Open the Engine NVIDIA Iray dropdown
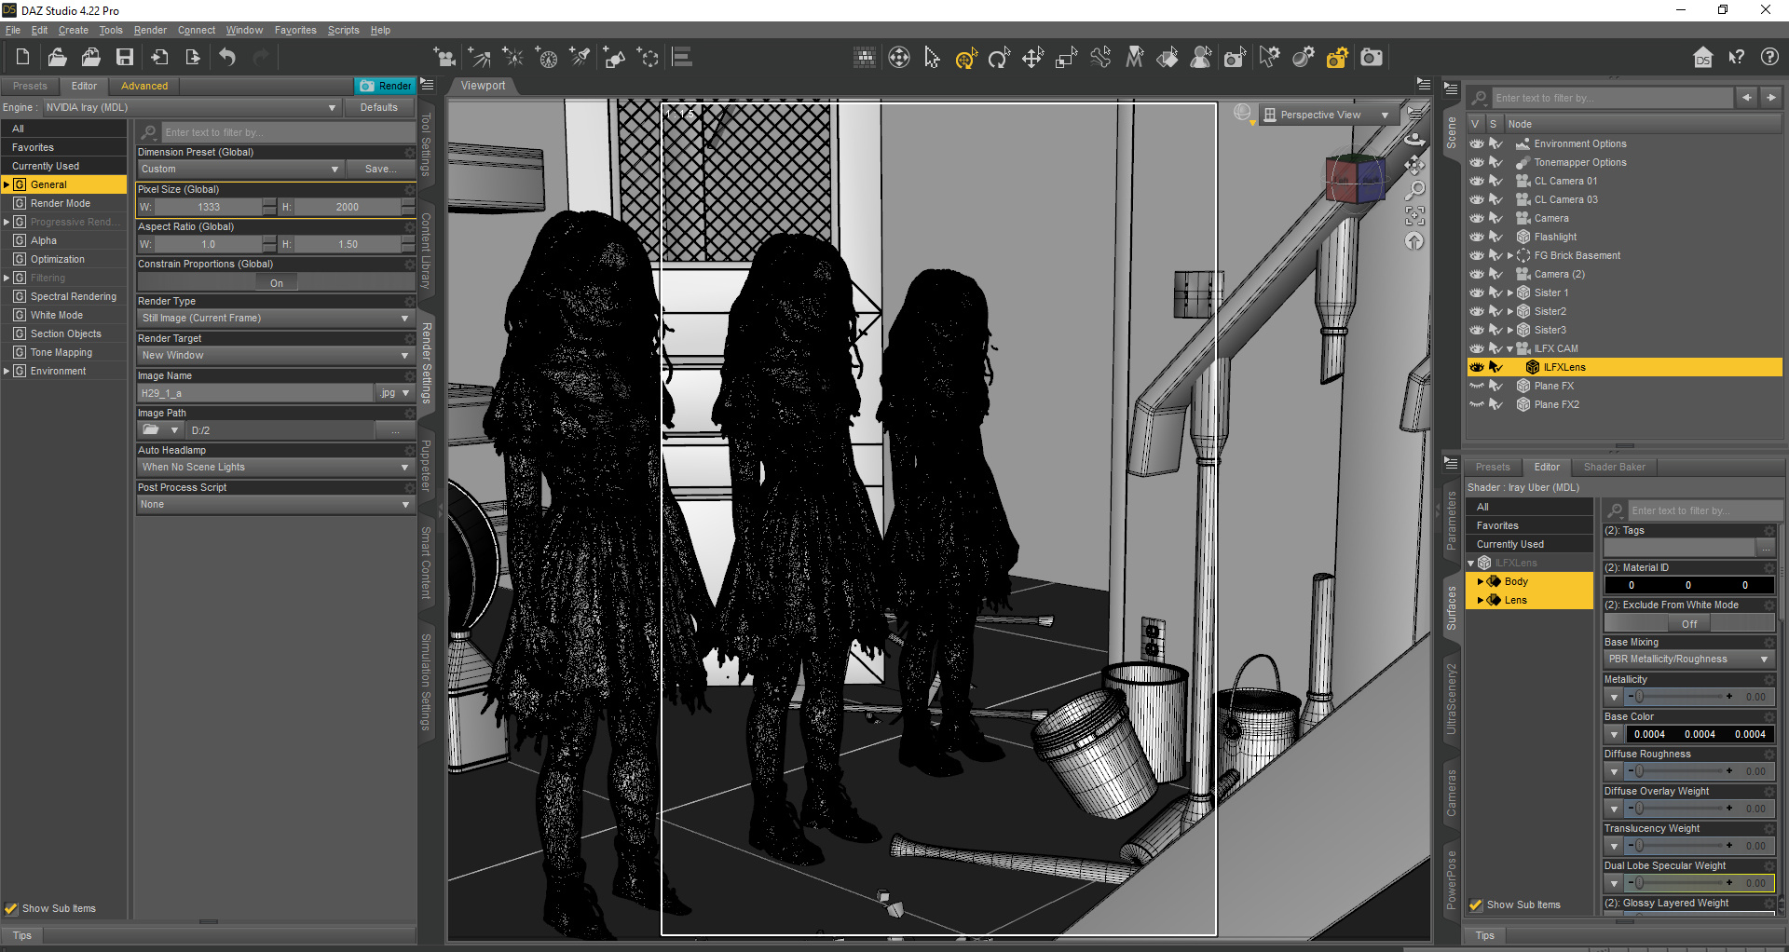This screenshot has height=952, width=1789. [x=192, y=108]
